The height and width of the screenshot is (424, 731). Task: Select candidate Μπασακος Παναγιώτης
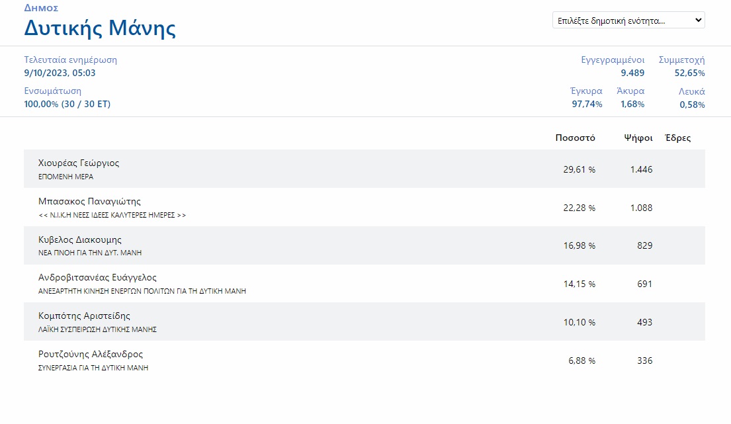(89, 201)
